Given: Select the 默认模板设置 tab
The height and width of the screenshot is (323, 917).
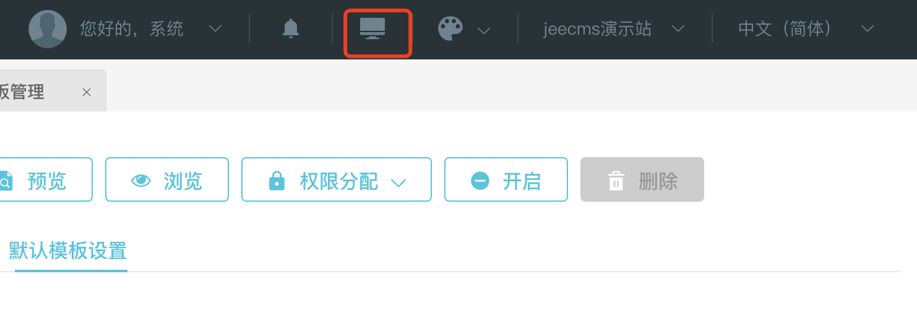Looking at the screenshot, I should [x=68, y=251].
